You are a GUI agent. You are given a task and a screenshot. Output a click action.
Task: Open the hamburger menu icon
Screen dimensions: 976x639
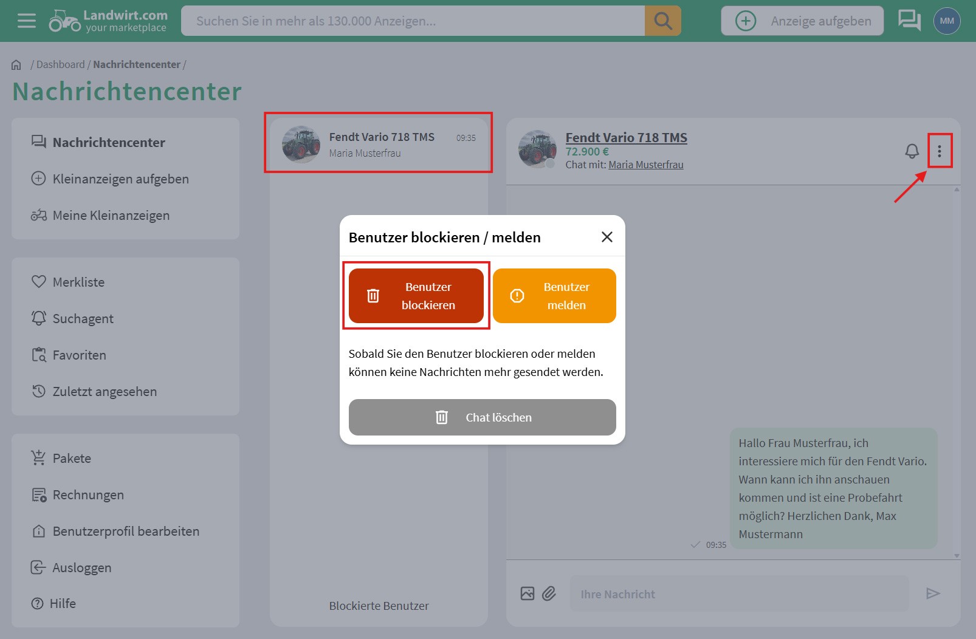26,21
